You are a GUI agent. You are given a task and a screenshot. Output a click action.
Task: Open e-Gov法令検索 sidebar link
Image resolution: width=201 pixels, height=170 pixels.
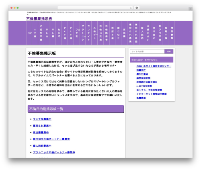pyautogui.click(x=144, y=86)
